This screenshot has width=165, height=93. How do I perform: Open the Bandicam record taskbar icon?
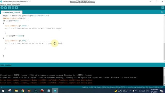(42, 91)
